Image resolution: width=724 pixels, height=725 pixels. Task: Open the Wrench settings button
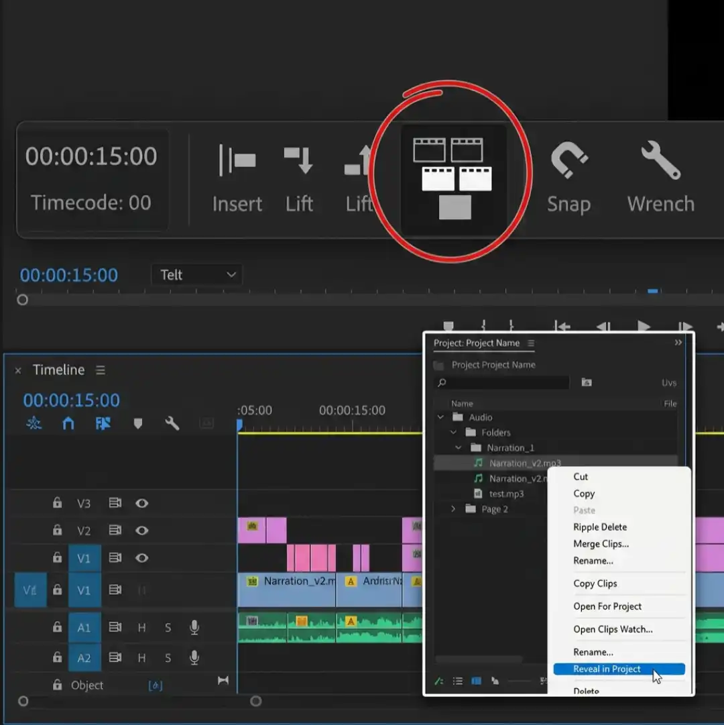point(661,178)
